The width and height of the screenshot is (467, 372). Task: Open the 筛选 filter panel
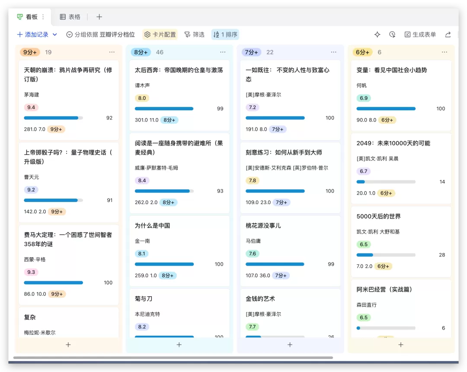tap(194, 35)
